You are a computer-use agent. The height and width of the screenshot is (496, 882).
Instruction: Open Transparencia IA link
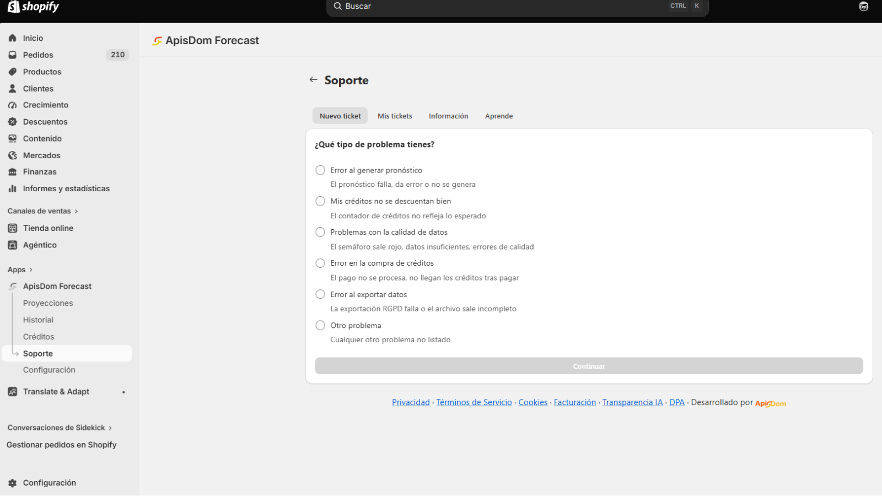[x=633, y=403]
